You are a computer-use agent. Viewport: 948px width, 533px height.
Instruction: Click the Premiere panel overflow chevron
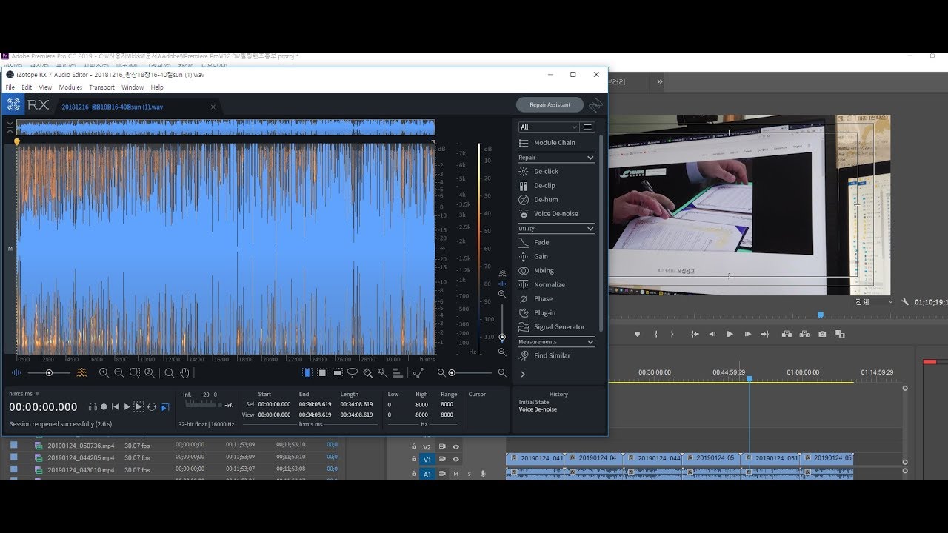[x=659, y=82]
